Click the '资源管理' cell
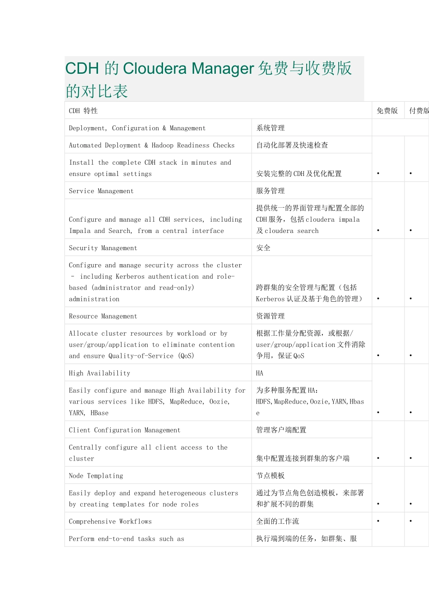This screenshot has height=608, width=429. coord(312,316)
